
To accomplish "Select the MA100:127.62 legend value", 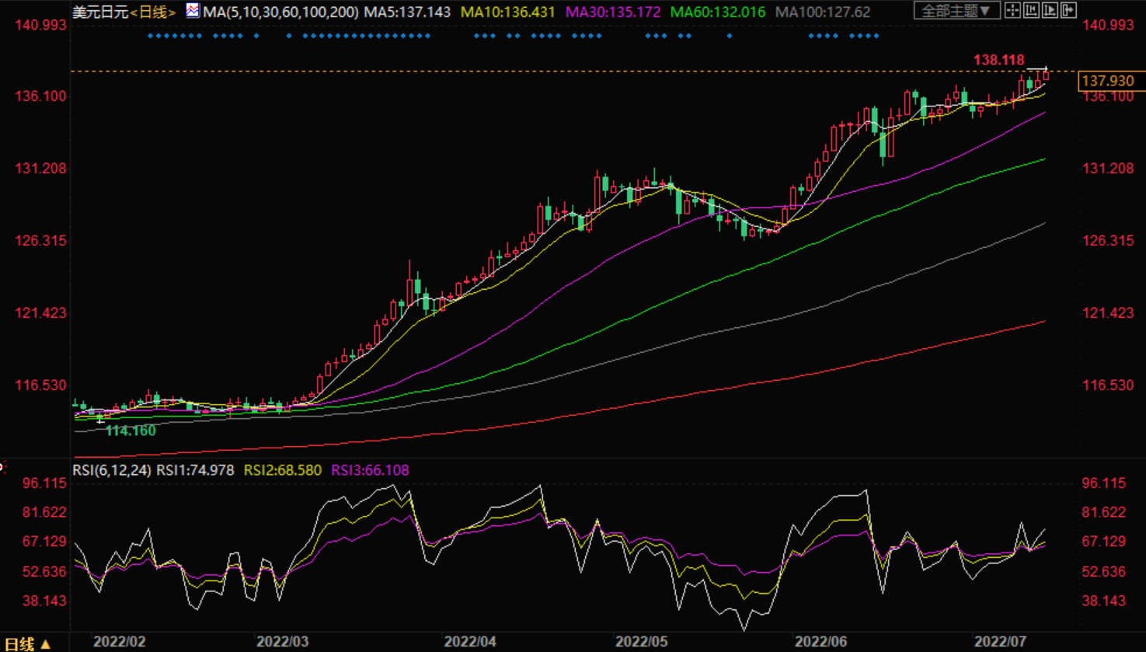I will click(x=823, y=12).
